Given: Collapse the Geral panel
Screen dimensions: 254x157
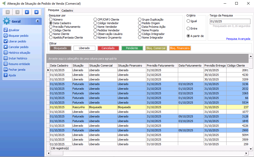Looking at the screenshot, I should click(x=38, y=21).
